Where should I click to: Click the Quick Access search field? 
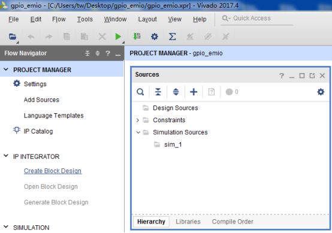[256, 19]
